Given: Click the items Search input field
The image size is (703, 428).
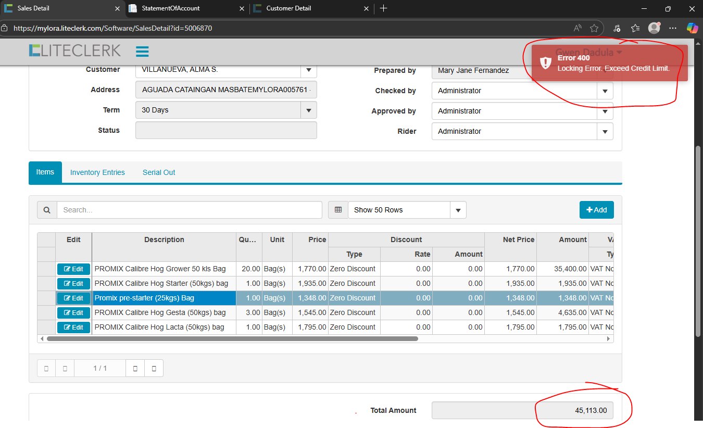Looking at the screenshot, I should click(189, 210).
